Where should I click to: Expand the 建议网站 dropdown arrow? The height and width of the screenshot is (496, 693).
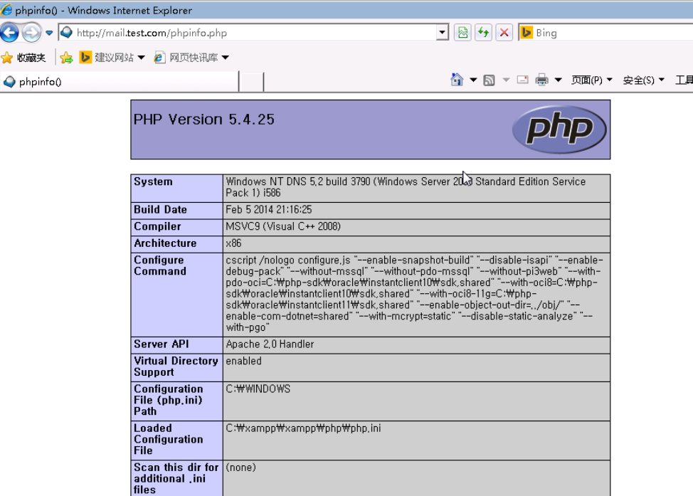pos(141,58)
